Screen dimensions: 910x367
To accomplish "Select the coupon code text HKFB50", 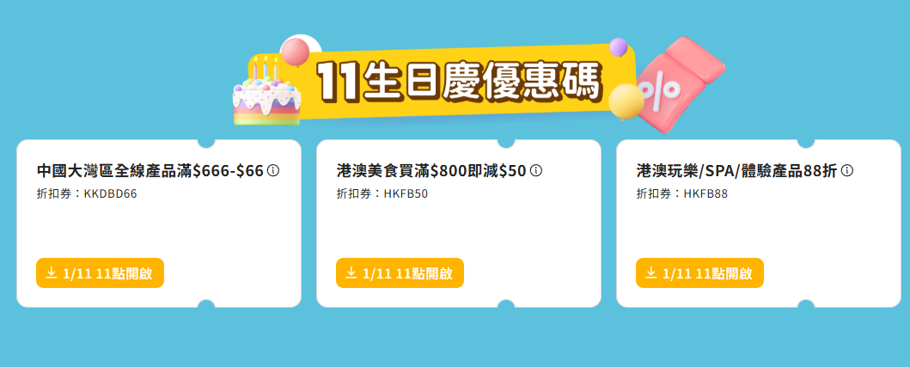I will click(406, 194).
